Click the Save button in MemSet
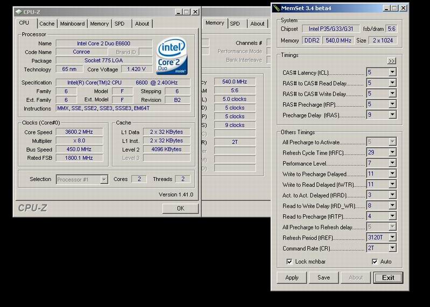 click(323, 277)
